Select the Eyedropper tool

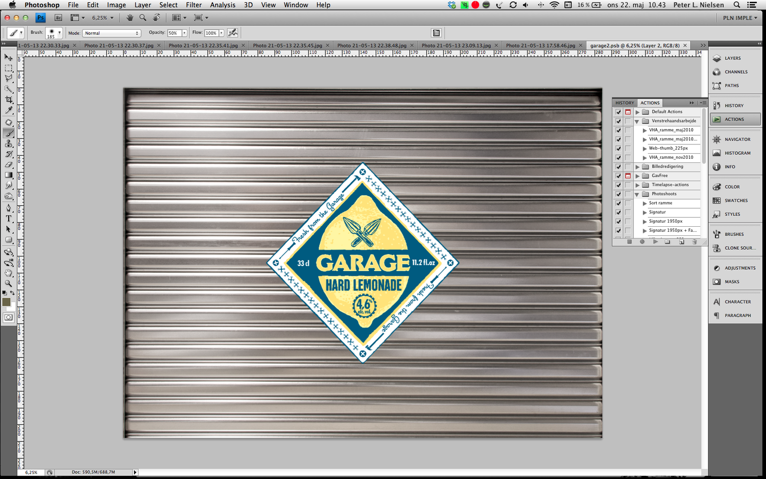coord(9,111)
